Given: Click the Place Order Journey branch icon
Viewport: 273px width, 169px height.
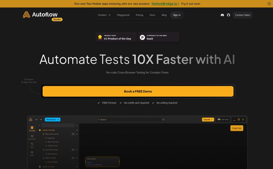Looking at the screenshot, I should 44,134.
